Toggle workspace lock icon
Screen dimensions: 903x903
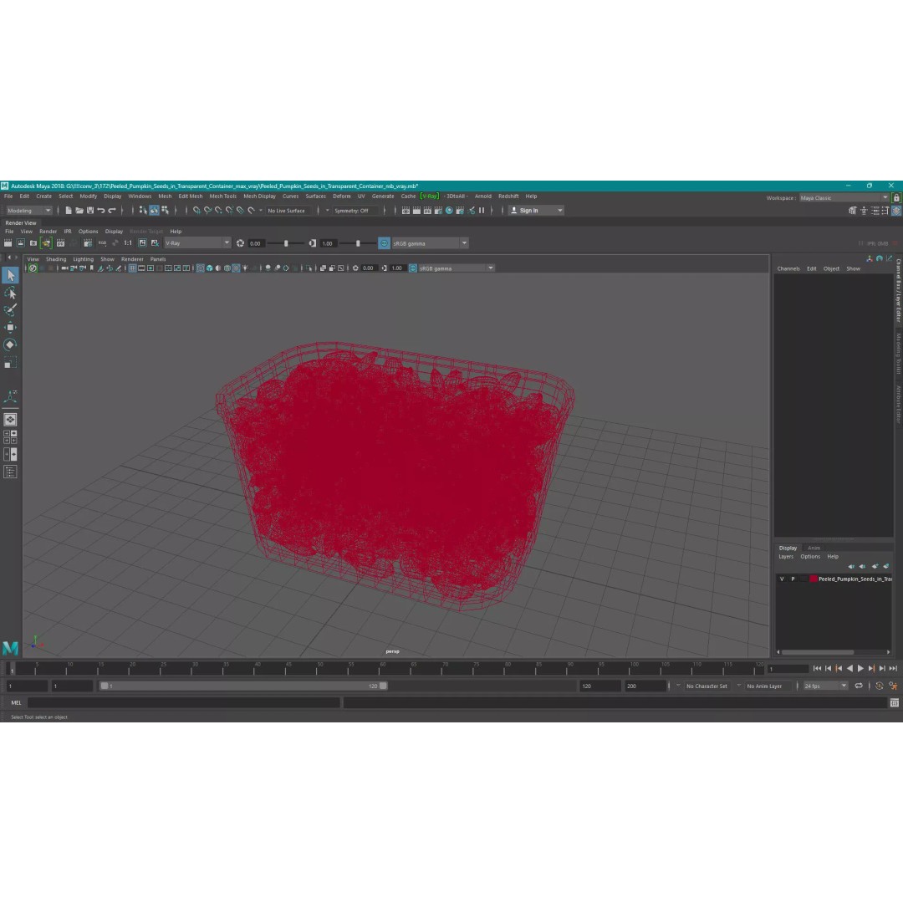[x=896, y=197]
